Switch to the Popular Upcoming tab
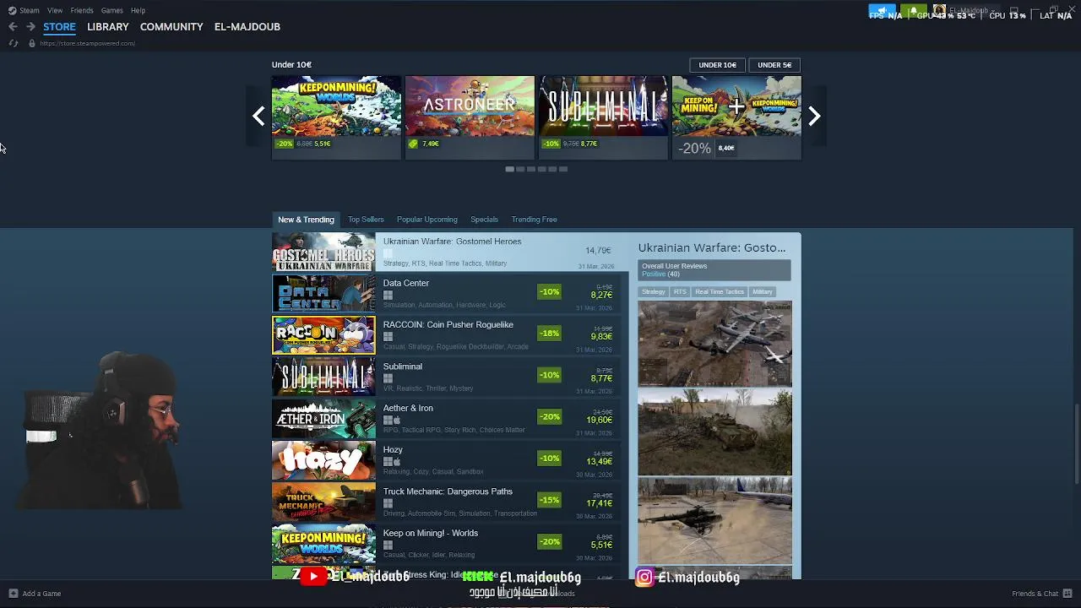The height and width of the screenshot is (608, 1081). click(x=427, y=220)
